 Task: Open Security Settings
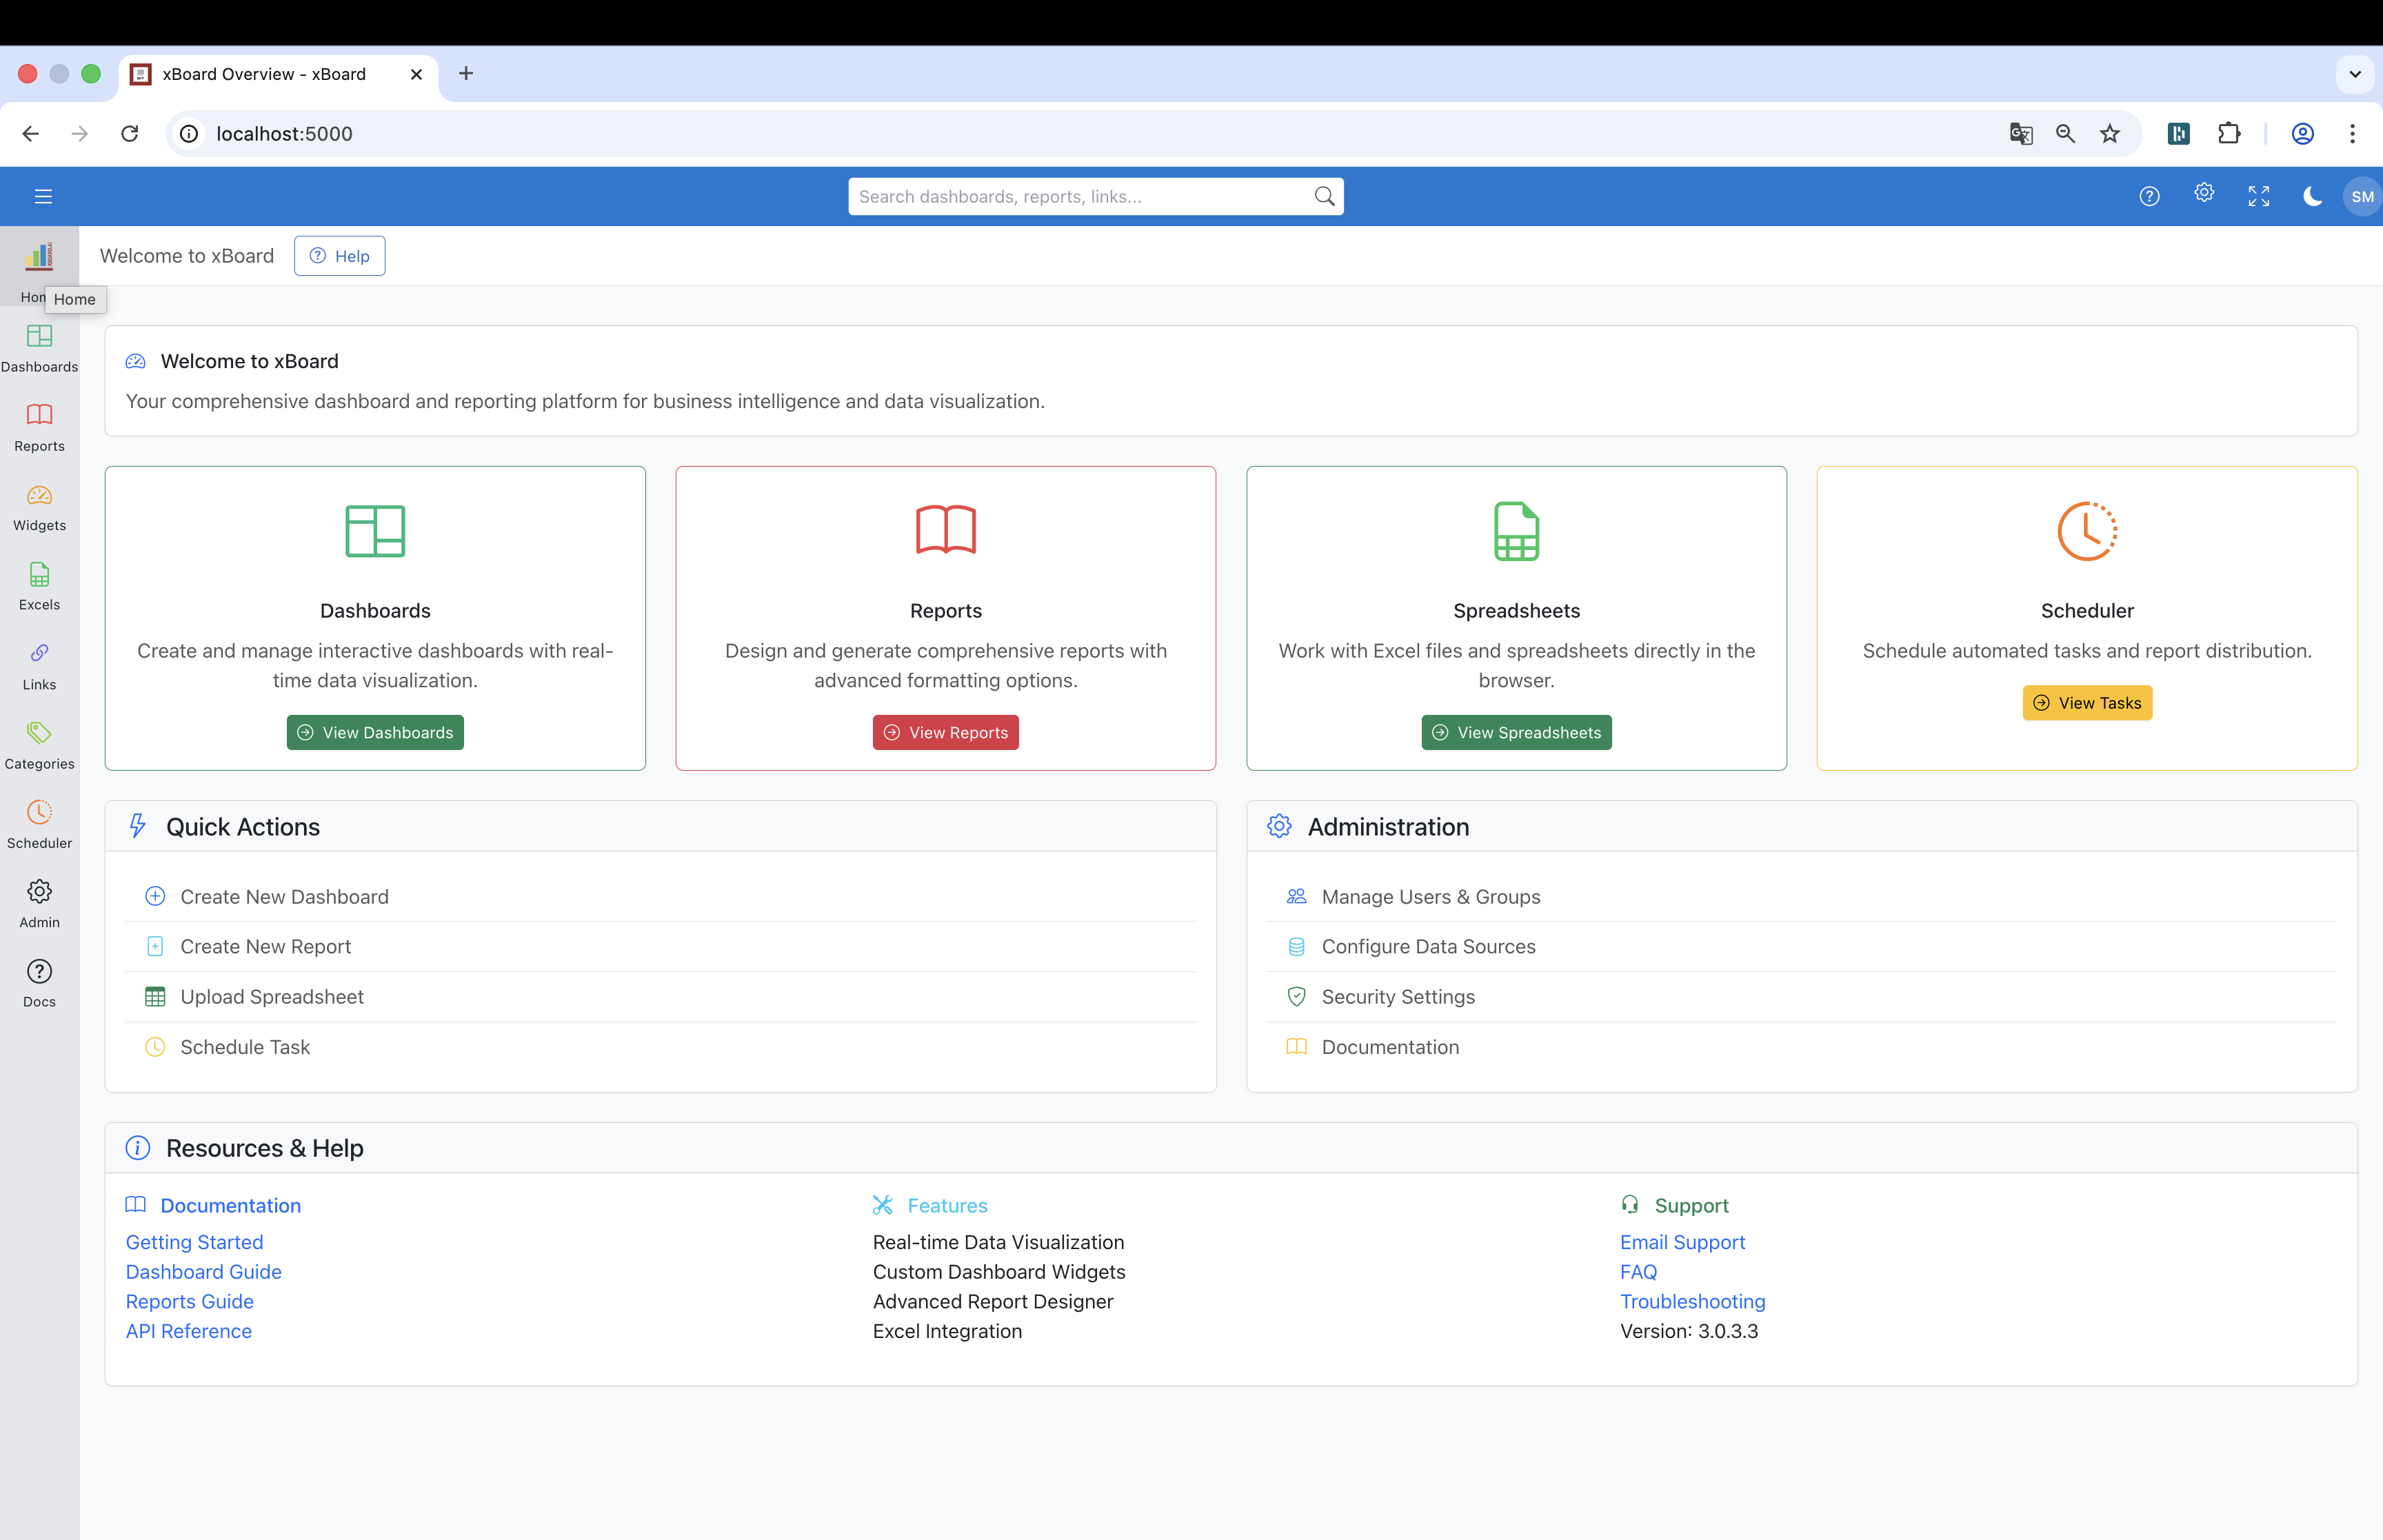pyautogui.click(x=1802, y=997)
